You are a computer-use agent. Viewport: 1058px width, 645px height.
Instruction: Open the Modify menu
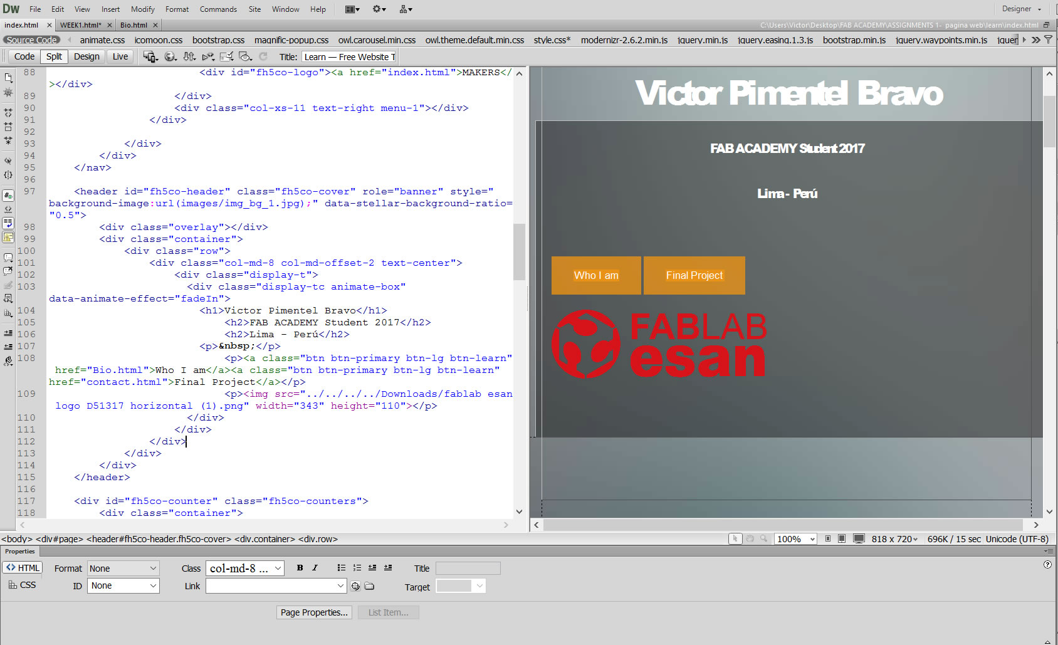coord(143,9)
